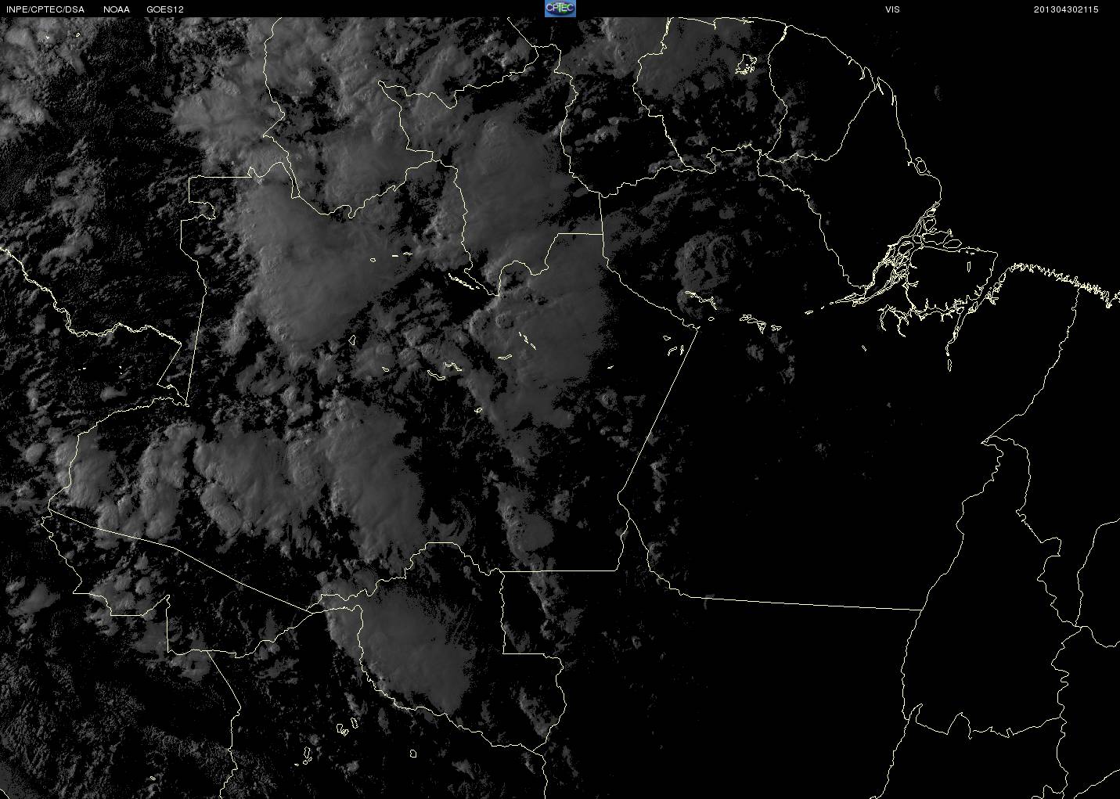Click the 201304302115 timestamp

pos(1066,9)
